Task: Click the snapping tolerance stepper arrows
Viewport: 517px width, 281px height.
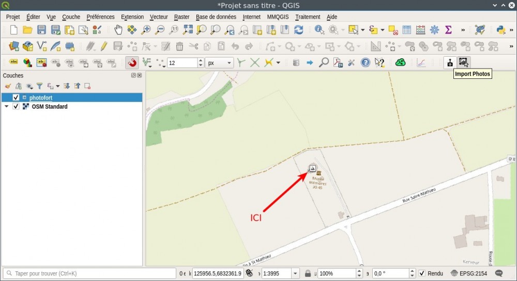Action: 201,63
